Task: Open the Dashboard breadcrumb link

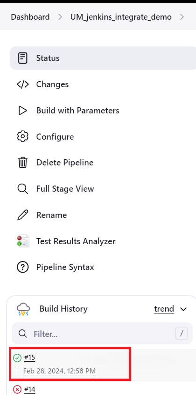Action: click(x=30, y=17)
